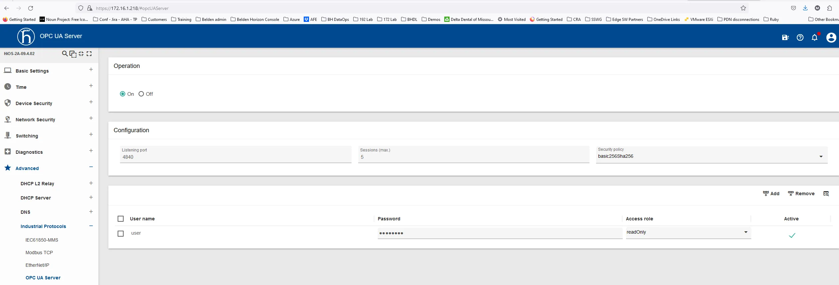Open the Modbus TCP menu entry

[x=39, y=253]
